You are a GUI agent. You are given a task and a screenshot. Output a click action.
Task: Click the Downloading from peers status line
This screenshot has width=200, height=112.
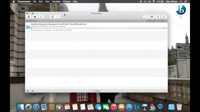(51, 30)
